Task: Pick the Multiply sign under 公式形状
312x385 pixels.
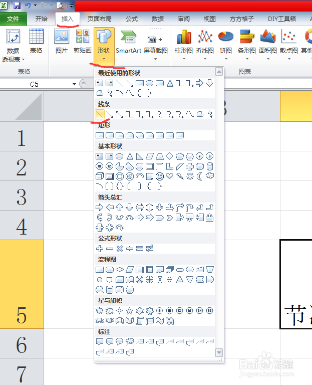Action: [x=120, y=249]
